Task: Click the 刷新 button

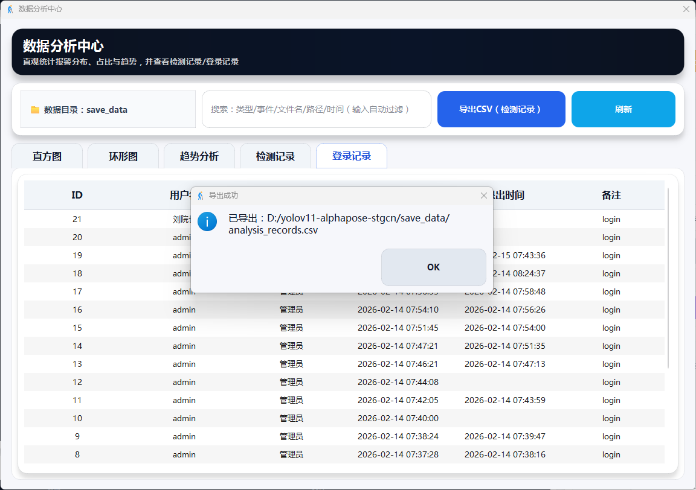Action: [x=623, y=109]
